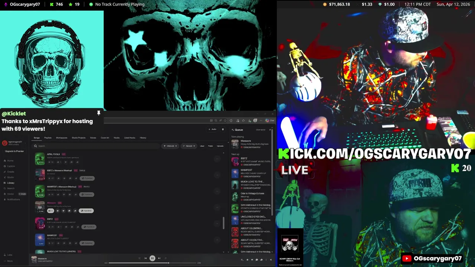
Task: Click Clear queue in the Queue panel
Action: (261, 129)
